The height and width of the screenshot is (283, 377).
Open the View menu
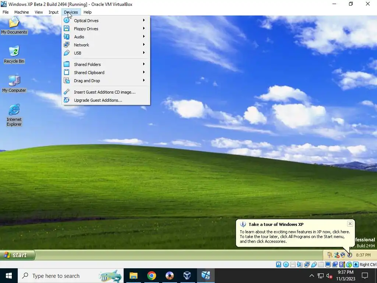click(39, 12)
